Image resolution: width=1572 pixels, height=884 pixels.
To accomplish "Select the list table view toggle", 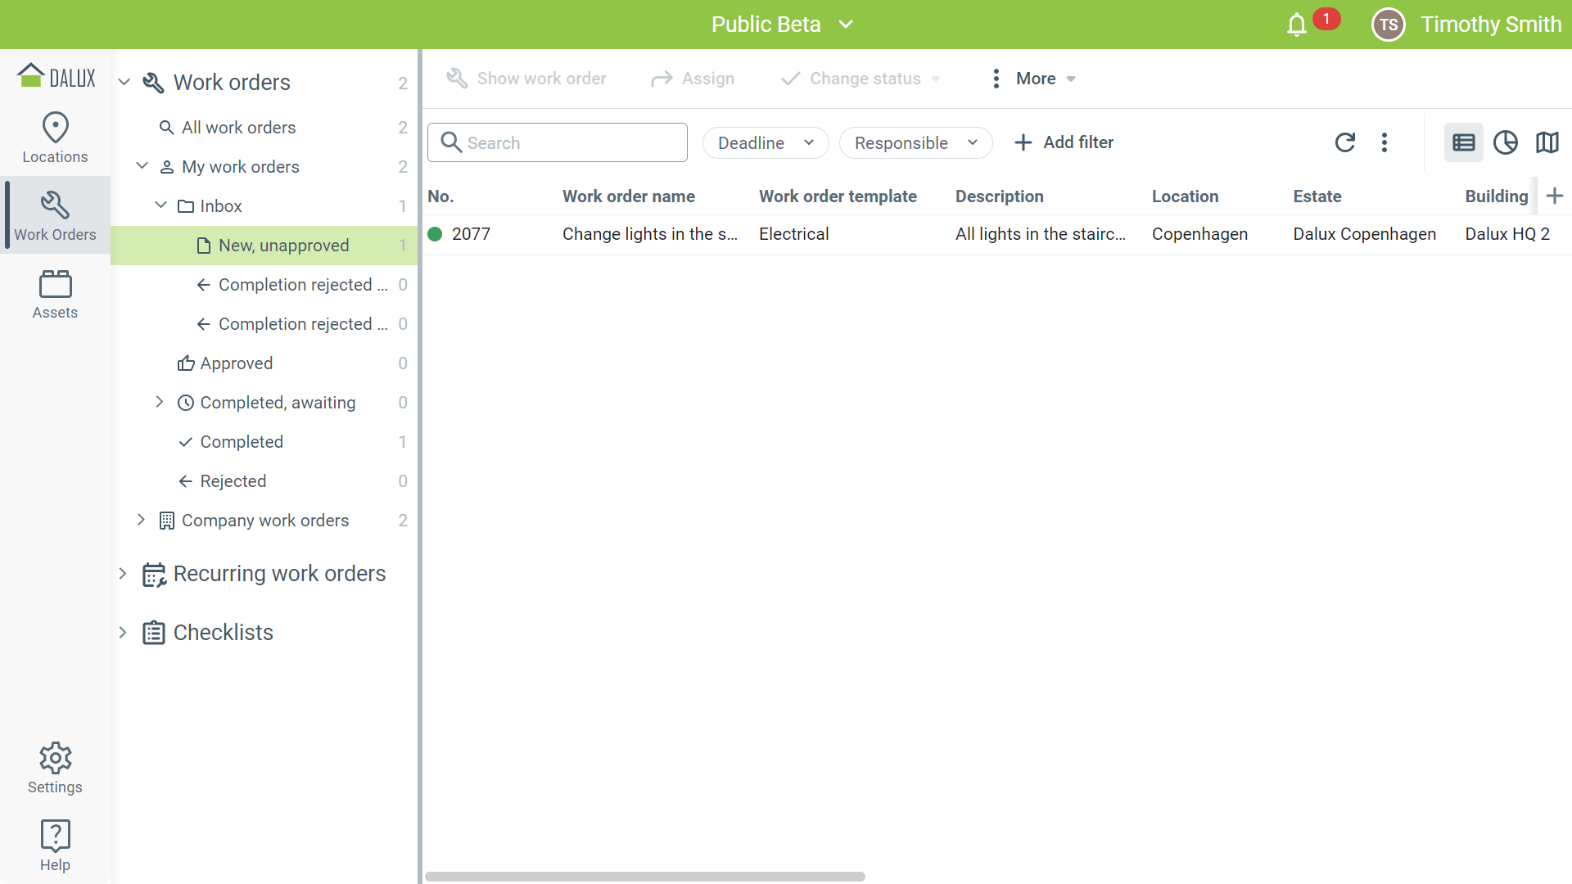I will tap(1463, 142).
